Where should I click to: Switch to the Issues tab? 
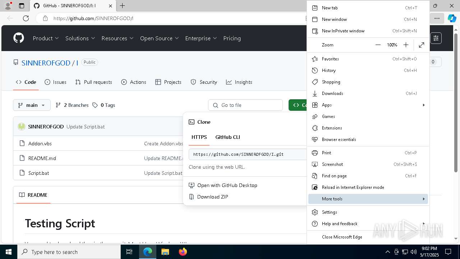(55, 82)
